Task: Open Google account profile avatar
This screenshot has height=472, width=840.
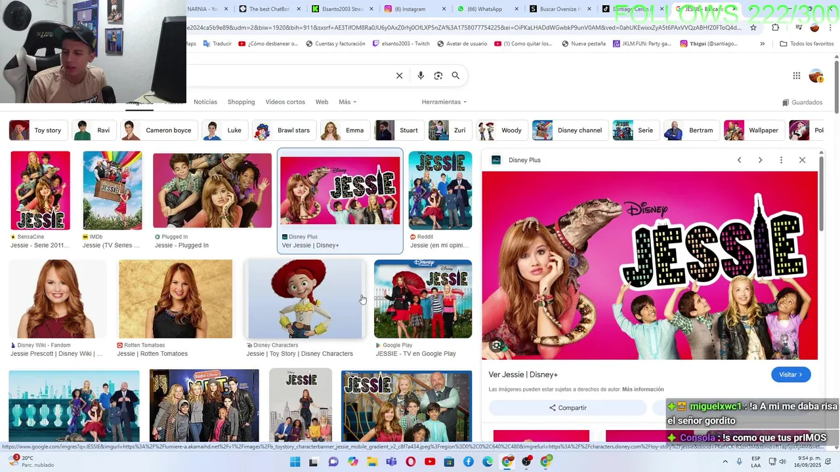Action: point(816,75)
